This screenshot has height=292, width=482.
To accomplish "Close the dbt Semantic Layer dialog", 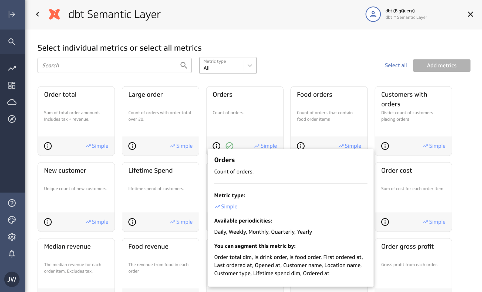I will [470, 14].
